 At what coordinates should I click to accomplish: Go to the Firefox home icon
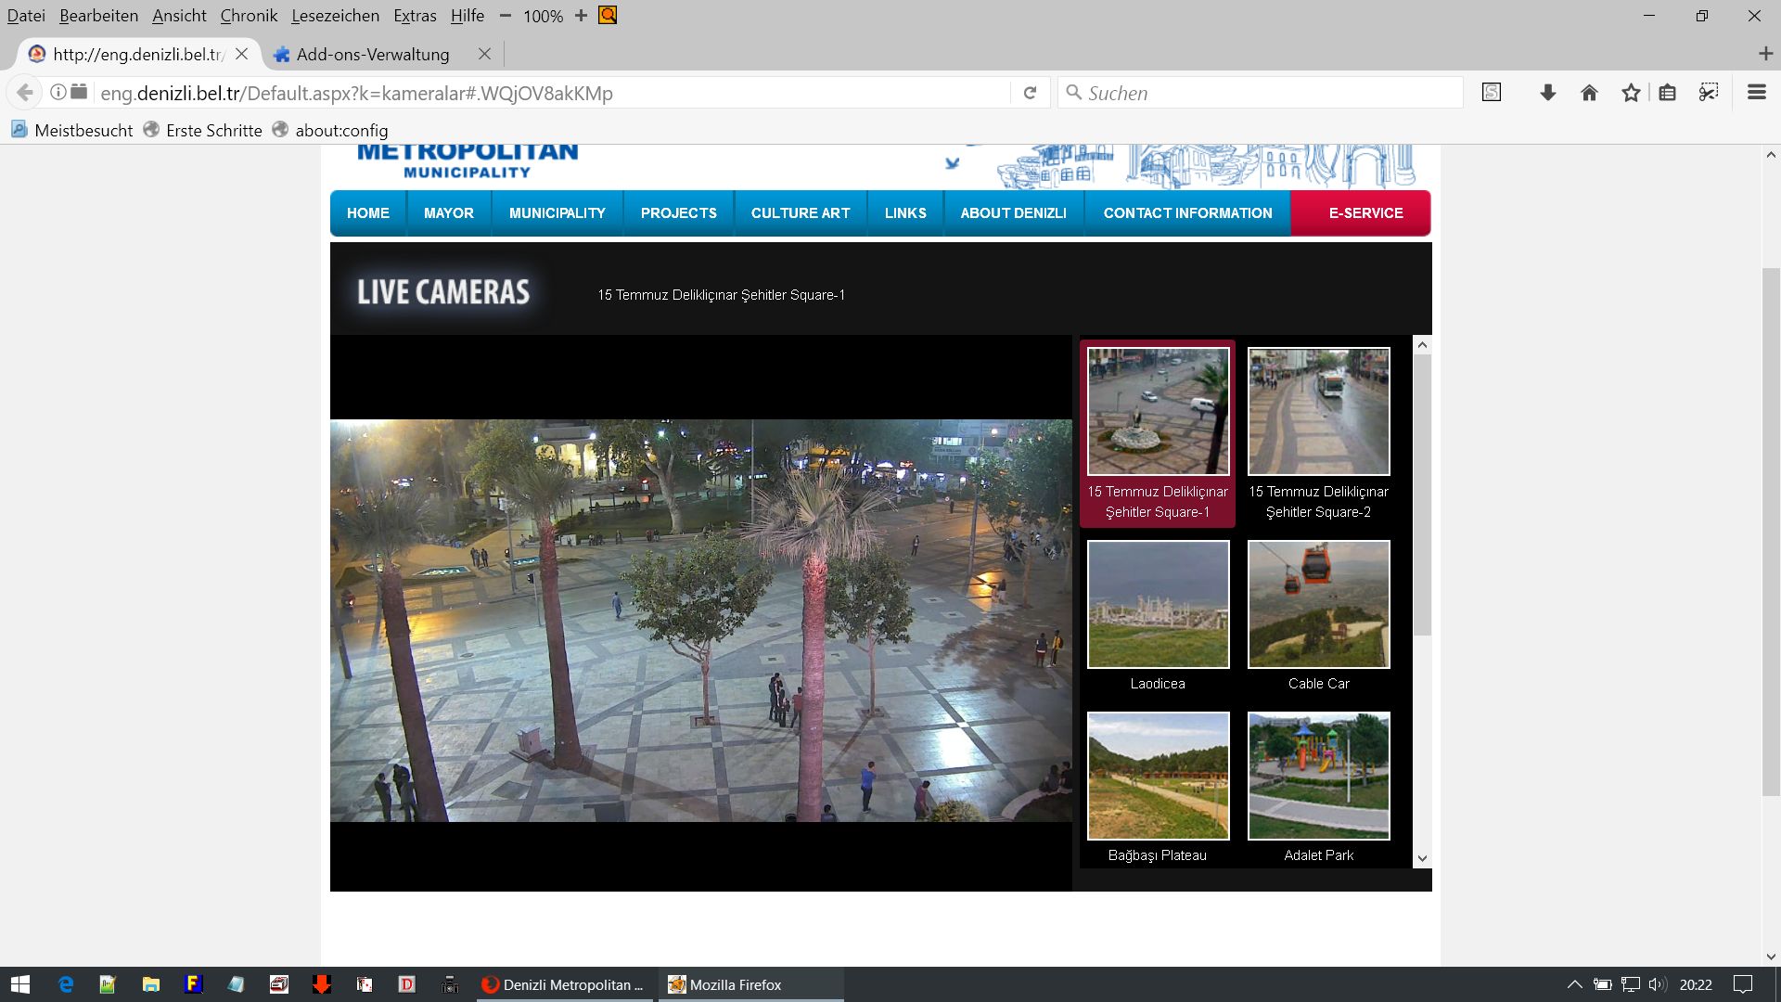point(1589,93)
